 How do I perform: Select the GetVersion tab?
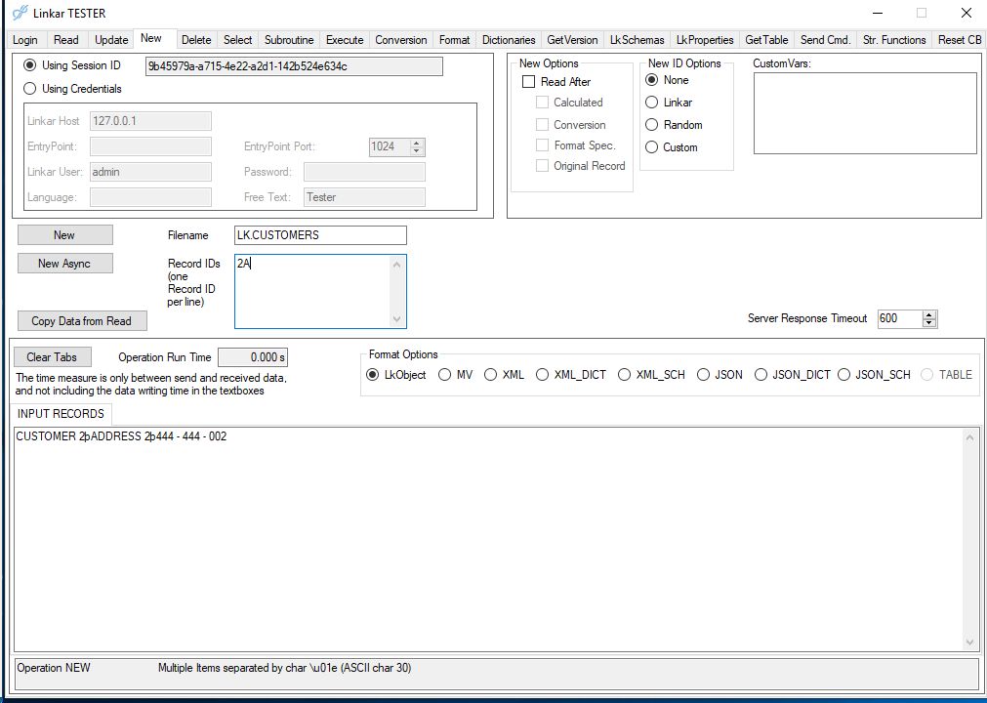click(572, 40)
